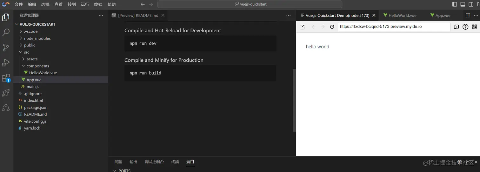Open yarn.lock in file tree
This screenshot has width=480, height=172.
coord(61,128)
